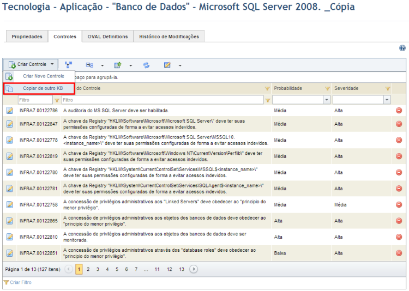Viewport: 409px width, 291px height.
Task: Go to page 5 of results
Action: (x=117, y=269)
